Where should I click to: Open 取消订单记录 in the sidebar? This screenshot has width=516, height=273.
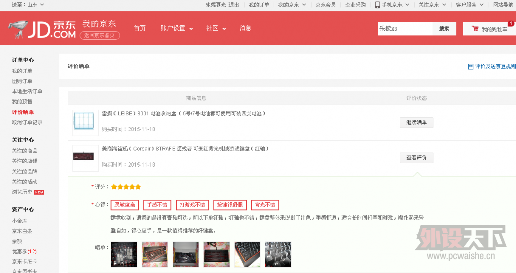[27, 123]
